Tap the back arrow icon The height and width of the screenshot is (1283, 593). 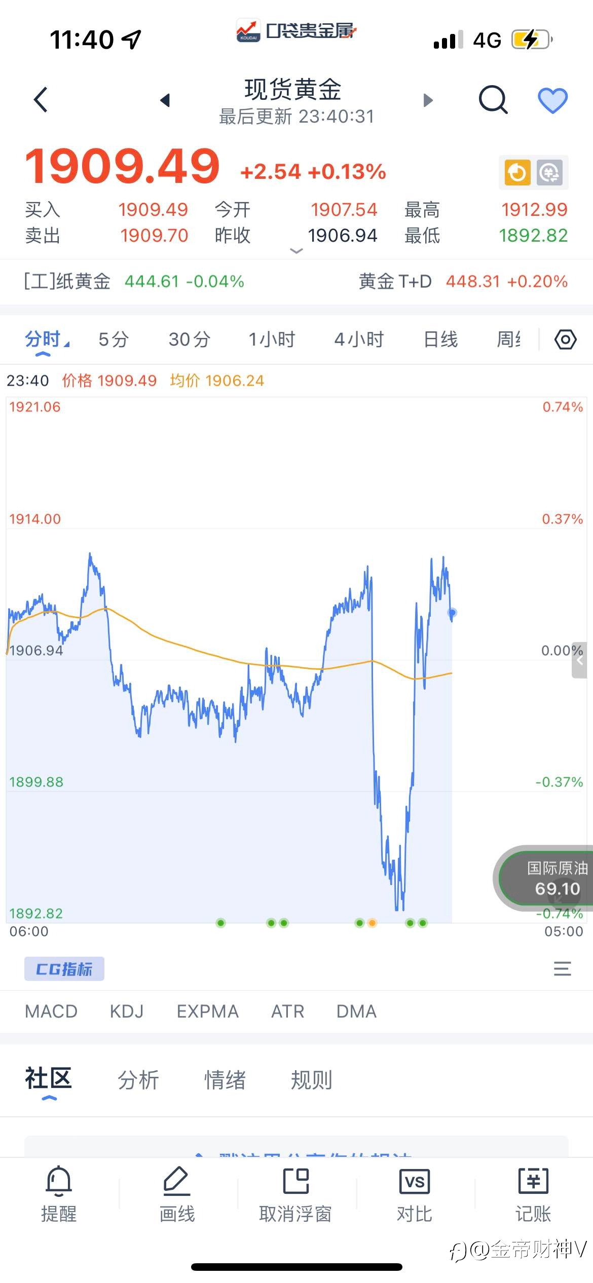(x=41, y=99)
